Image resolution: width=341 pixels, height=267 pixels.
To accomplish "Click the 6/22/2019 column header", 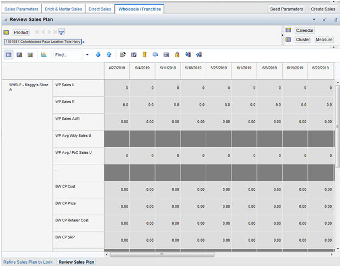I will click(x=320, y=71).
